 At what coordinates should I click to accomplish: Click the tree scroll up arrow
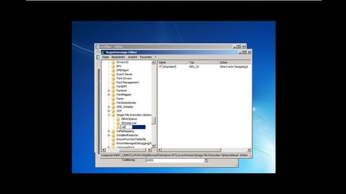(x=154, y=63)
